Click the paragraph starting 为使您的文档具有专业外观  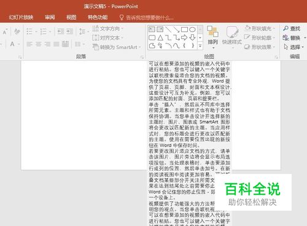pyautogui.click(x=190, y=90)
